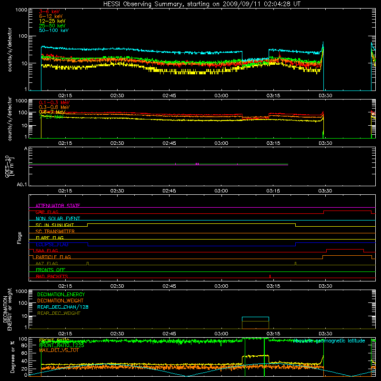Click the FRONT_RATIO legend label
Viewport: 381px width, 381px height.
point(54,341)
